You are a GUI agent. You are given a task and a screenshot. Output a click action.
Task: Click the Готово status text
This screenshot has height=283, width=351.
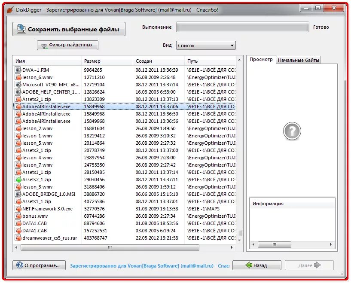321,27
